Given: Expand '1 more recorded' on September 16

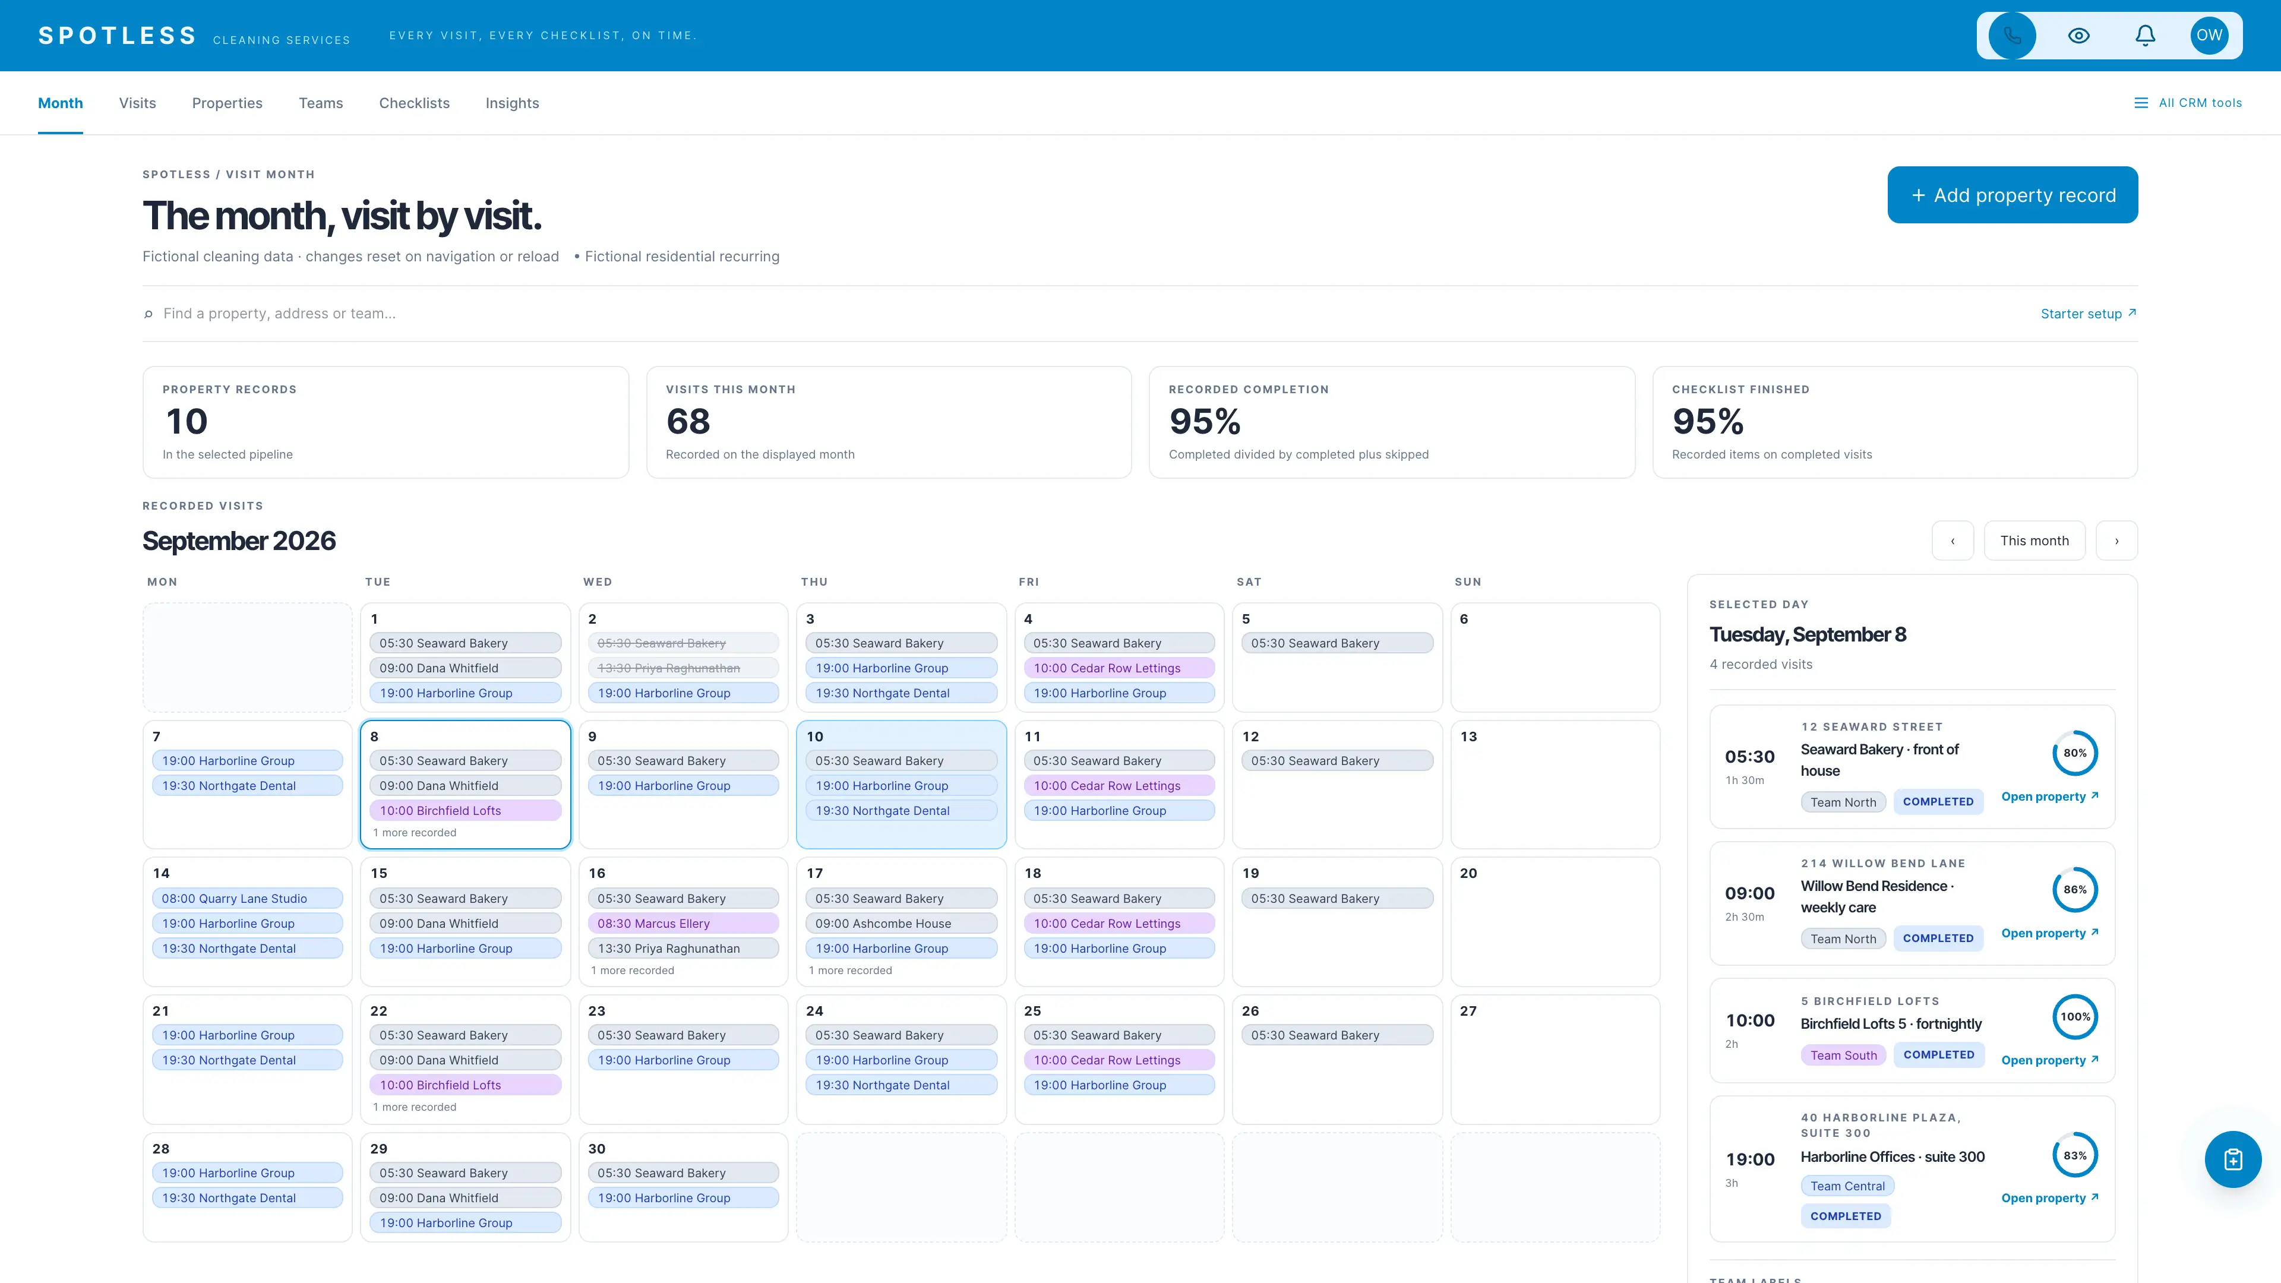Looking at the screenshot, I should pos(632,971).
